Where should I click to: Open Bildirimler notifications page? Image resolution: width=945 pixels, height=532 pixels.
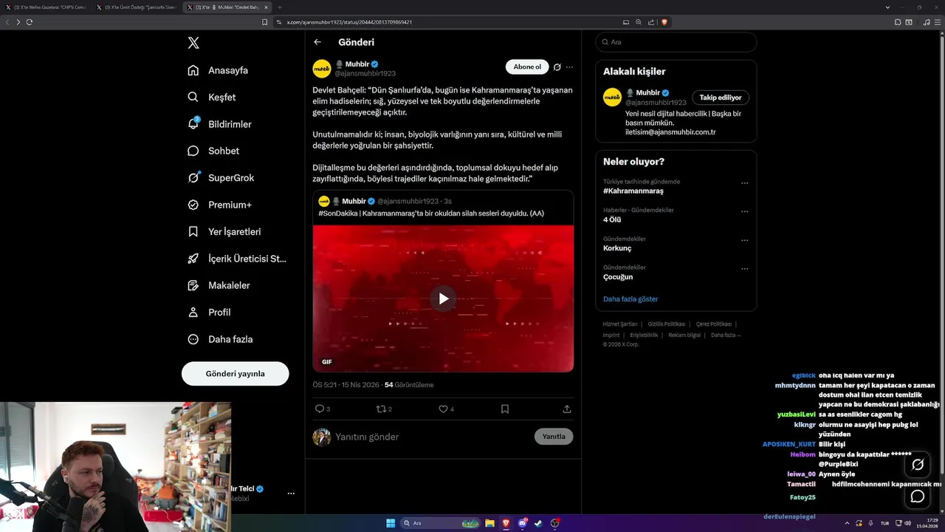[x=219, y=124]
